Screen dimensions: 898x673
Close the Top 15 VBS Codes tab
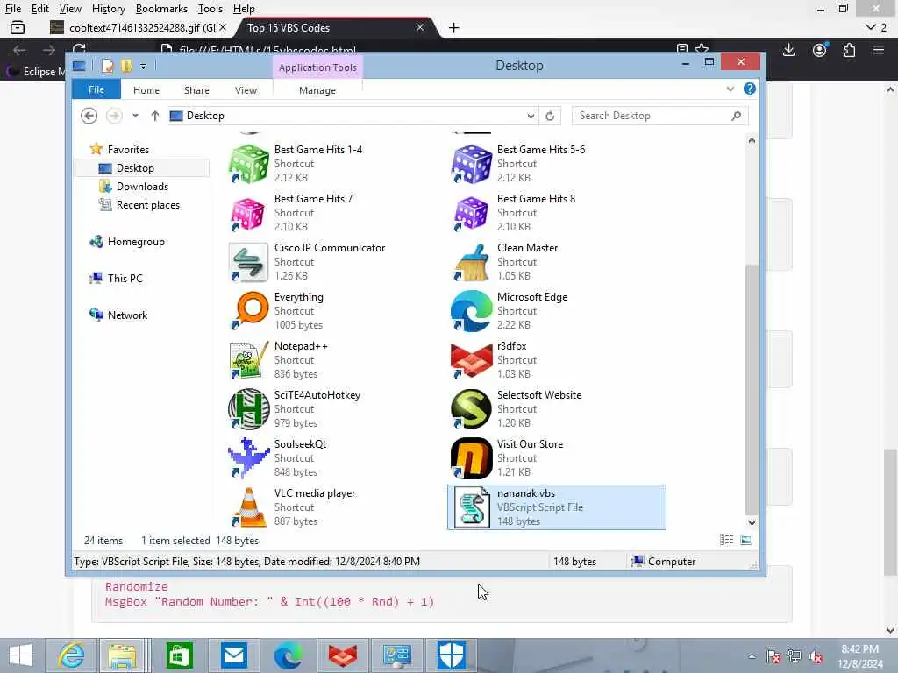(x=420, y=27)
